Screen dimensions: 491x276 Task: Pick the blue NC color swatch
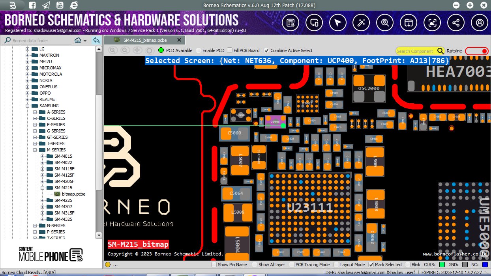pyautogui.click(x=485, y=265)
